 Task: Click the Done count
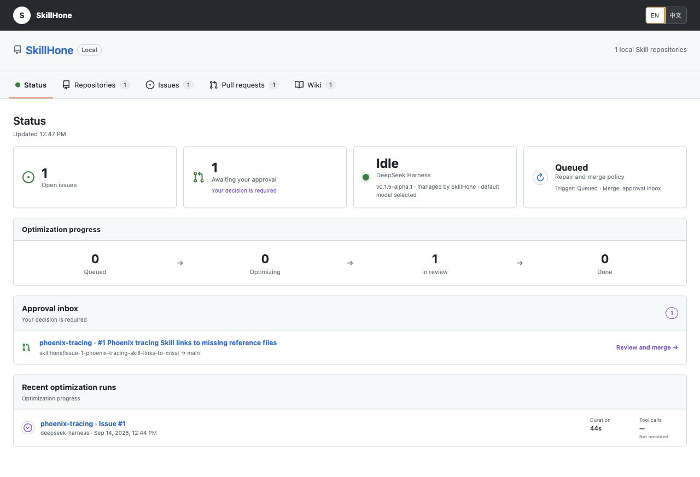[605, 259]
